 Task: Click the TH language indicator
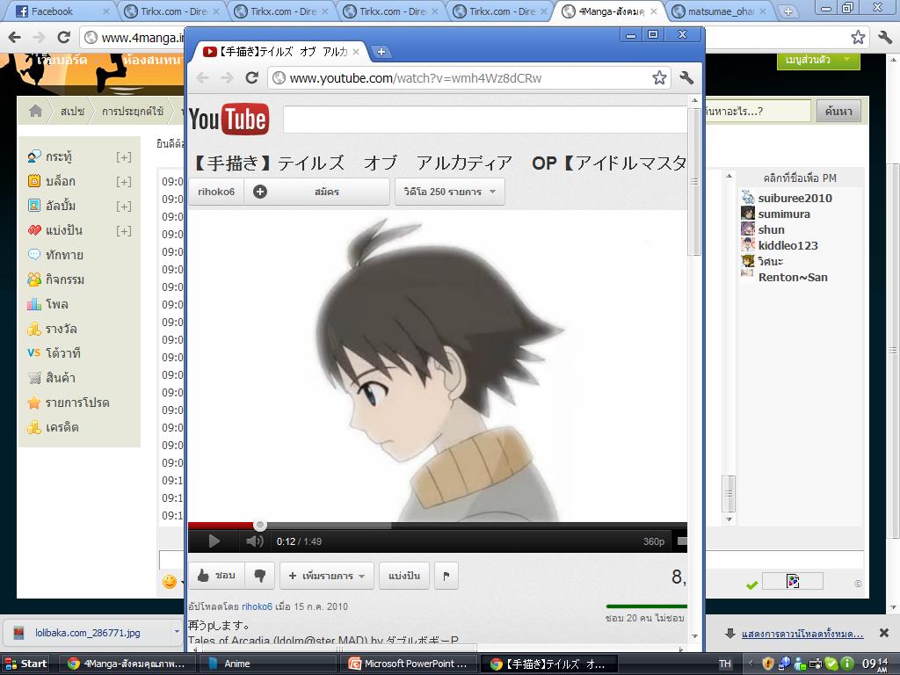pos(725,664)
